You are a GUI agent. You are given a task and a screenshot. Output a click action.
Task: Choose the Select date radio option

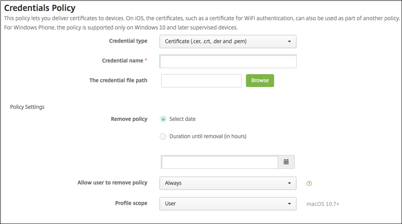tap(163, 119)
